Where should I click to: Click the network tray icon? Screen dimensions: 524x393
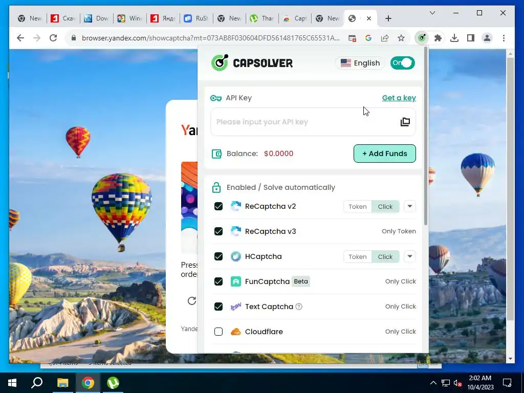(446, 383)
